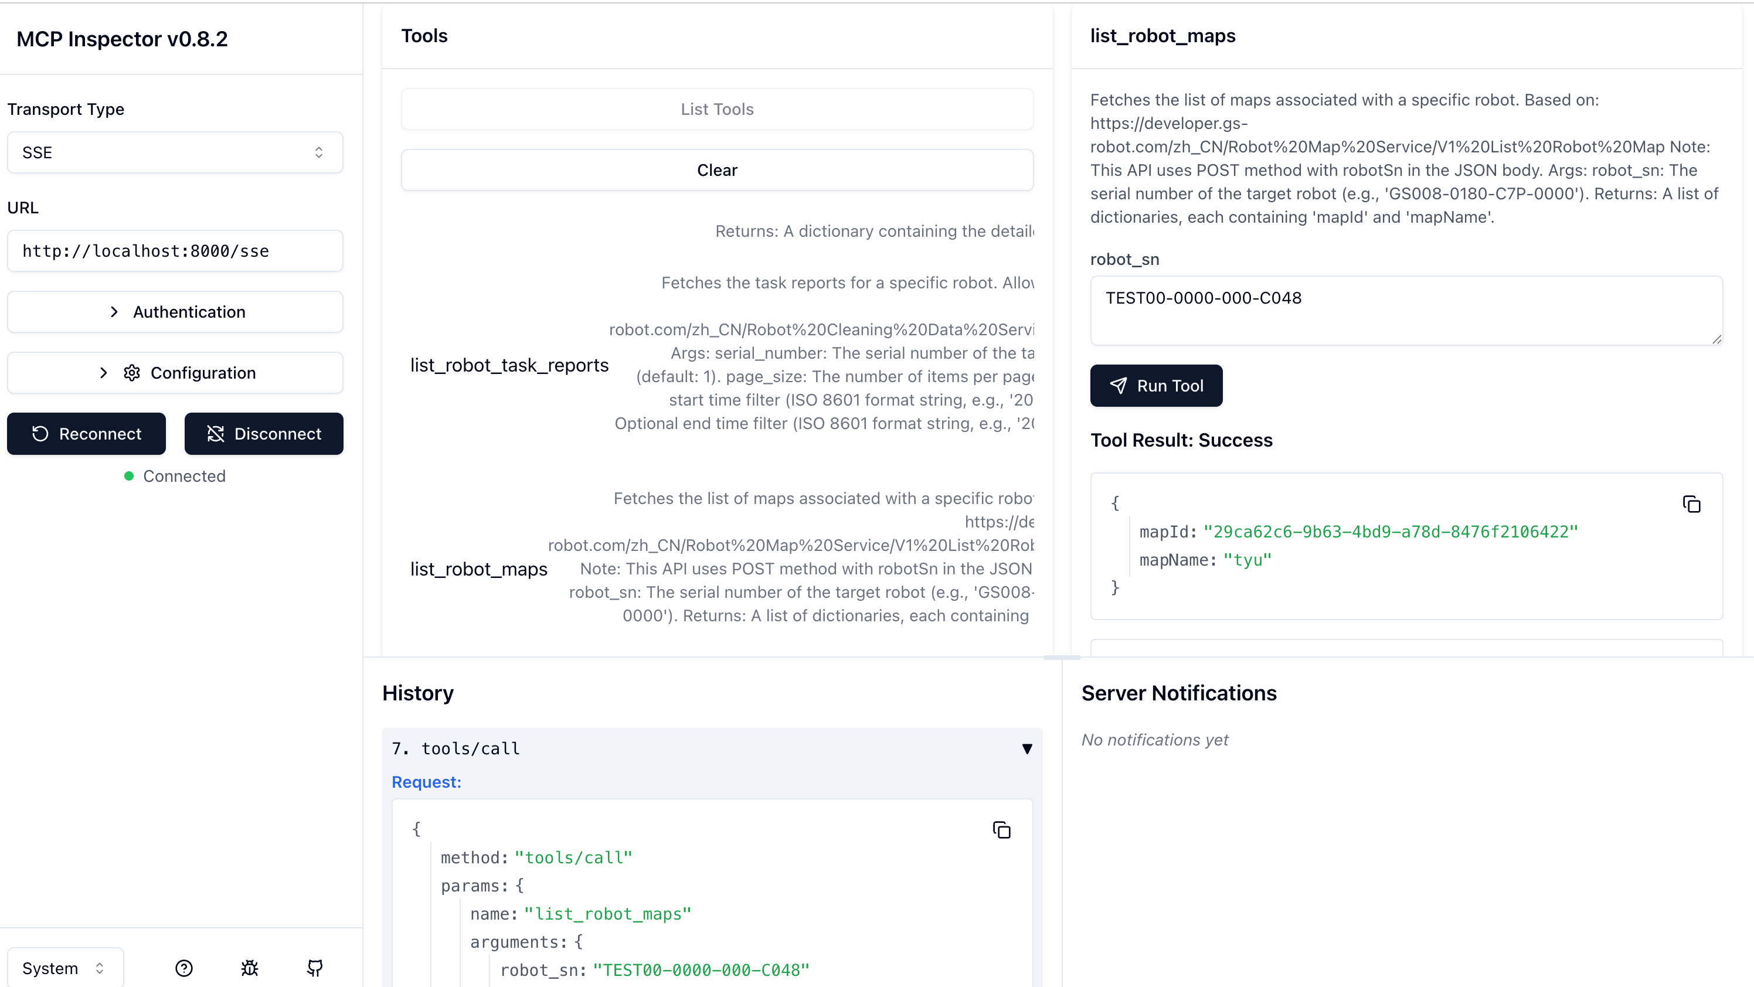Collapse the tools/call history entry
The width and height of the screenshot is (1754, 987).
[1027, 749]
